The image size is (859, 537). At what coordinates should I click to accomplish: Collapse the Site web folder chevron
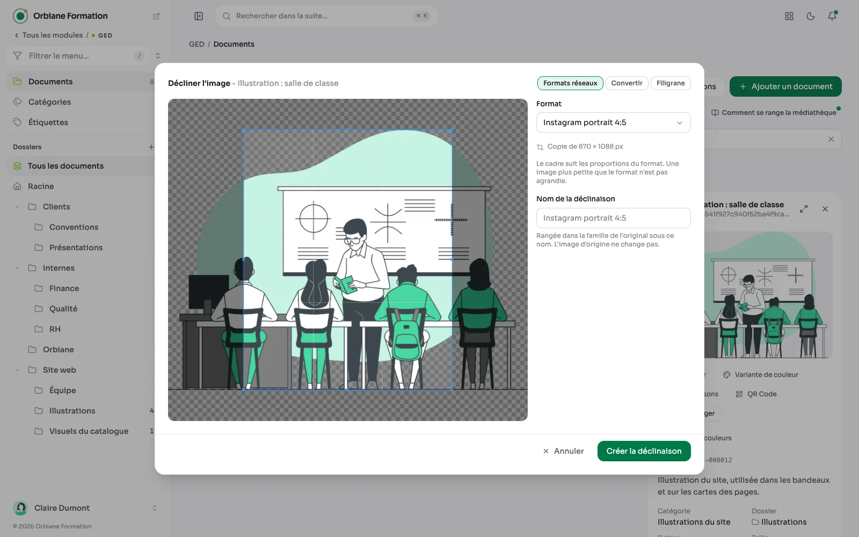point(17,370)
